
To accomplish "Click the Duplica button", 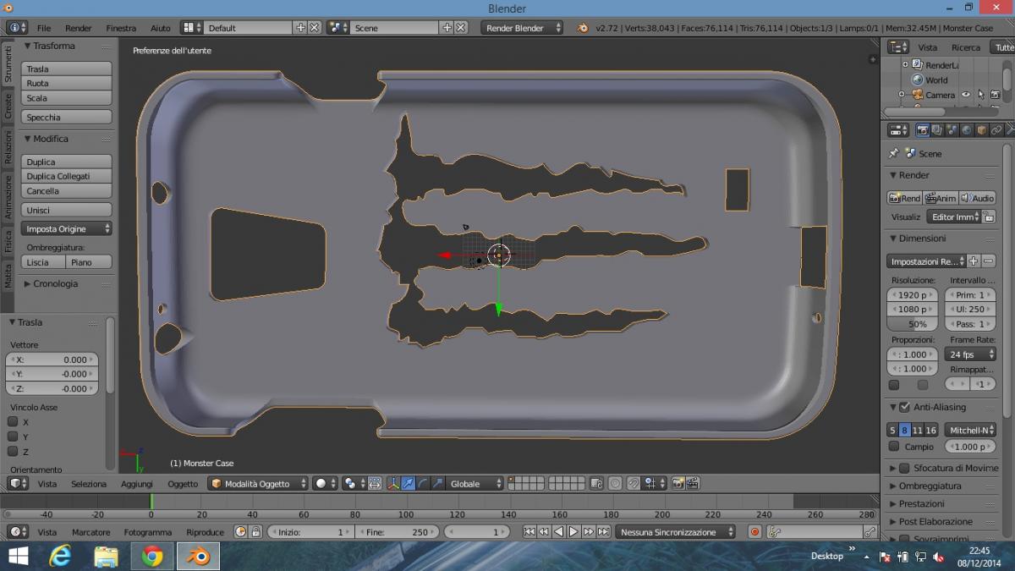I will click(x=67, y=162).
